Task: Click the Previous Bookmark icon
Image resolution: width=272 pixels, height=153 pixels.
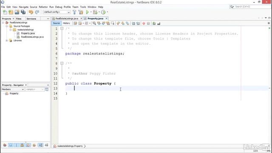Action: tap(118, 23)
